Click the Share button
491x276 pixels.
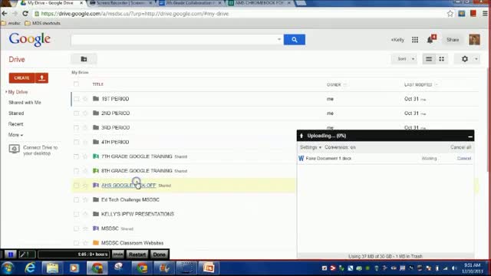453,40
